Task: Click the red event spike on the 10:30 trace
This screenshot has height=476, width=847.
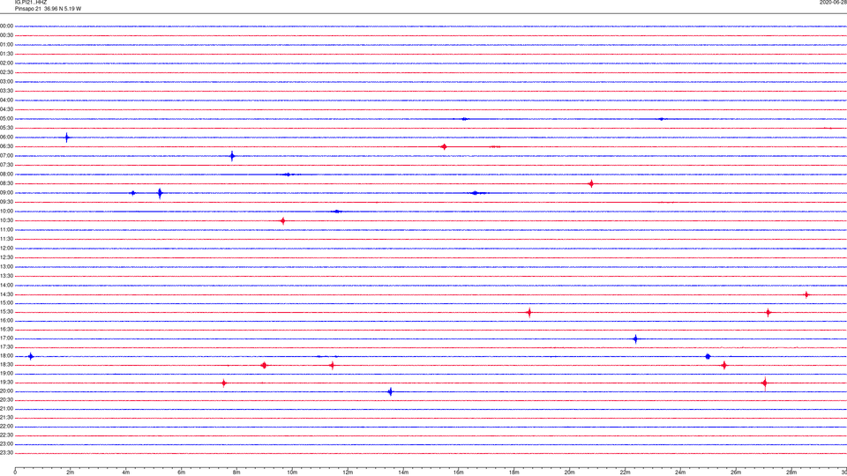Action: (x=283, y=220)
